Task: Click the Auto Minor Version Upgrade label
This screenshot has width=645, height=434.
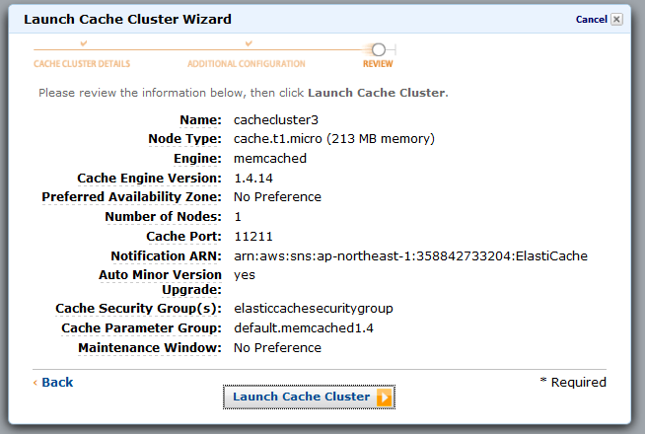Action: [160, 282]
